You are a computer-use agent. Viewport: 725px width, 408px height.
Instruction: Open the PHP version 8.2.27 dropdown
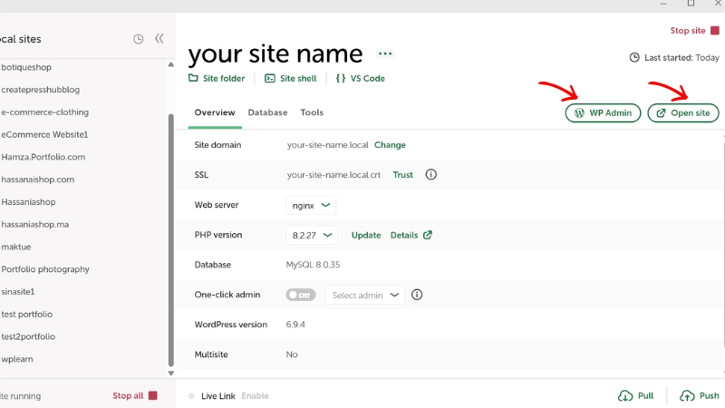(x=312, y=235)
